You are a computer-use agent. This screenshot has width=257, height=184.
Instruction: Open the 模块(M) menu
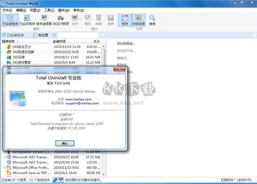[x=64, y=10]
